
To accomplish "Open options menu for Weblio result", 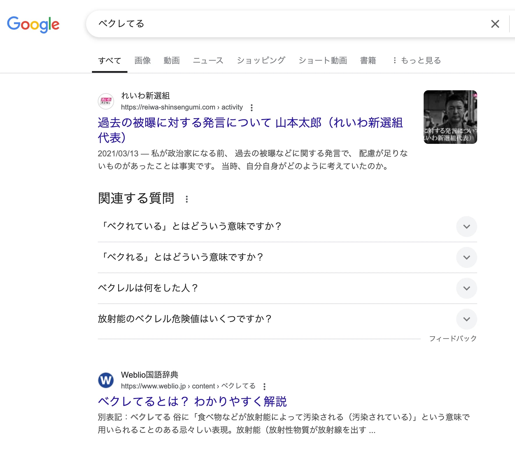I will [x=264, y=387].
